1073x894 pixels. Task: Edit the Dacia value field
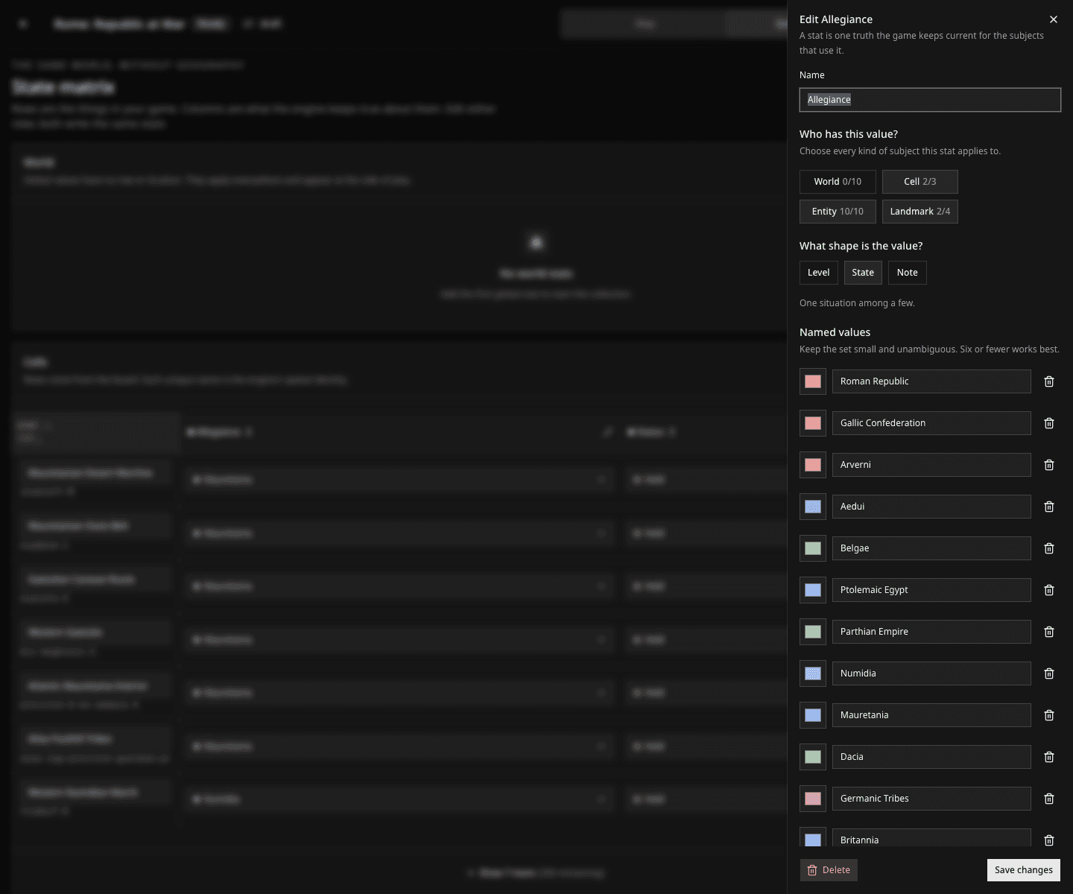click(931, 757)
